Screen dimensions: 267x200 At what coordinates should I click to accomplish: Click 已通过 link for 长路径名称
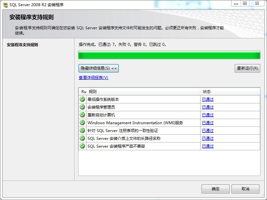tap(207, 139)
